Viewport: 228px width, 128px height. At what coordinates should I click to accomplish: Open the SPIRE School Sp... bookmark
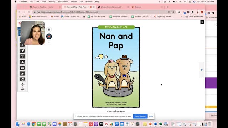click(x=71, y=17)
